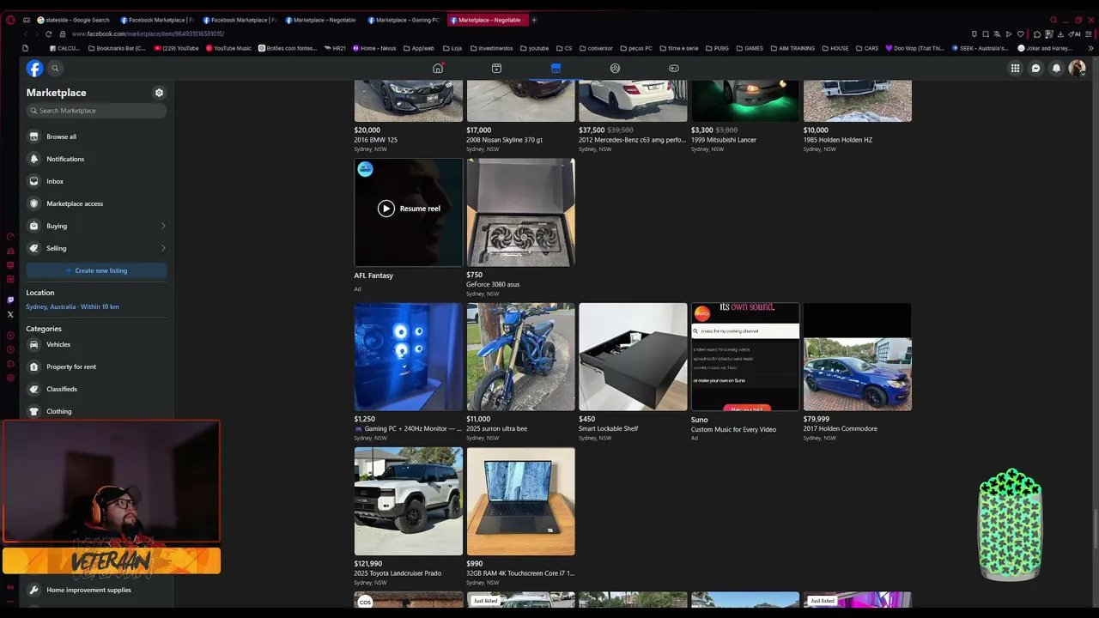The height and width of the screenshot is (618, 1099).
Task: Open the browser tab search magnifier
Action: (1053, 20)
